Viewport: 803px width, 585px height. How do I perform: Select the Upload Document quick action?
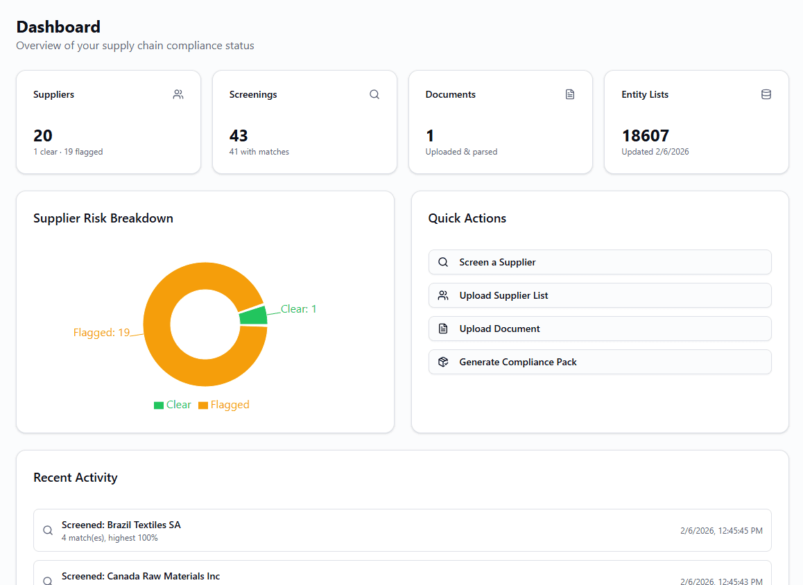tap(600, 329)
